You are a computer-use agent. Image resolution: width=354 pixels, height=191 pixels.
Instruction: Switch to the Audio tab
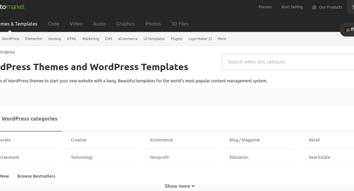(x=99, y=24)
